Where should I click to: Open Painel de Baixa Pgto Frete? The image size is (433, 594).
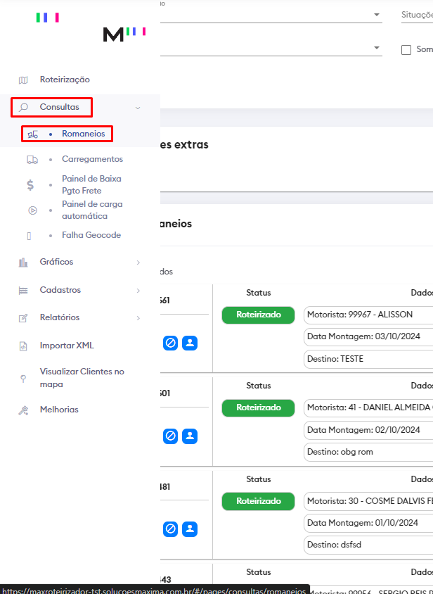point(91,184)
